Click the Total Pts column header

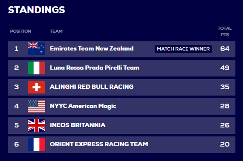(x=225, y=32)
